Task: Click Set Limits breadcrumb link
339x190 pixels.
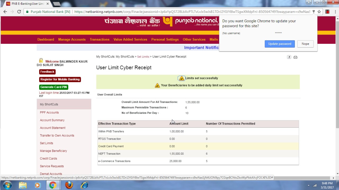Action: pos(143,57)
